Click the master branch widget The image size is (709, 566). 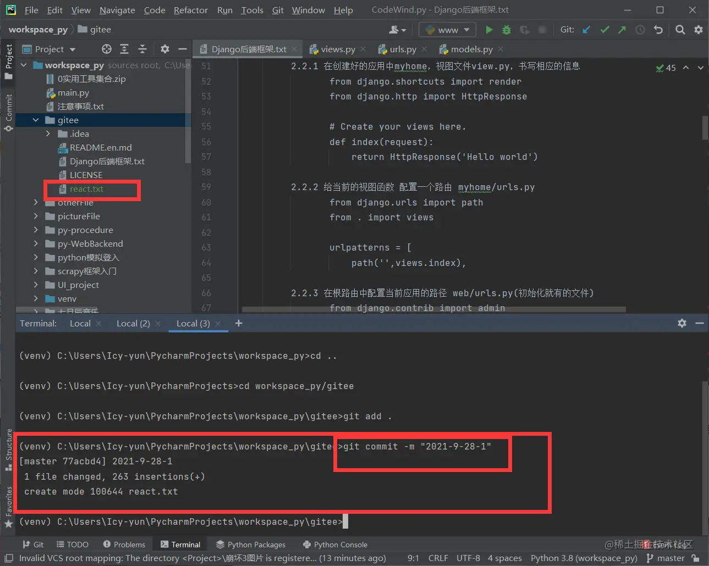(x=666, y=558)
